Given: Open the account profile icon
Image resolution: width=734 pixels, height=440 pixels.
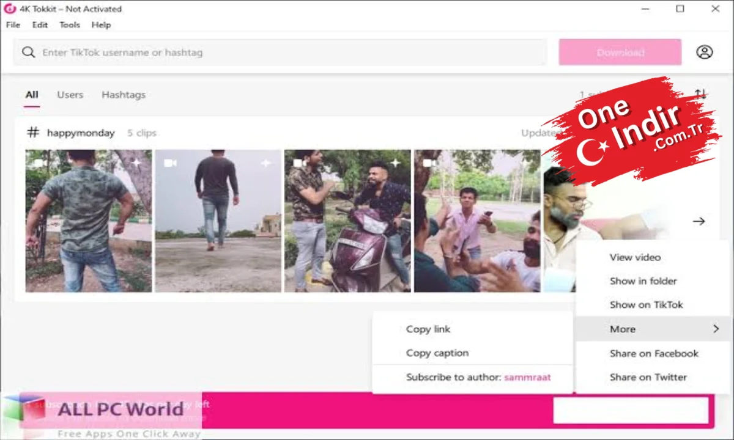Looking at the screenshot, I should [705, 52].
